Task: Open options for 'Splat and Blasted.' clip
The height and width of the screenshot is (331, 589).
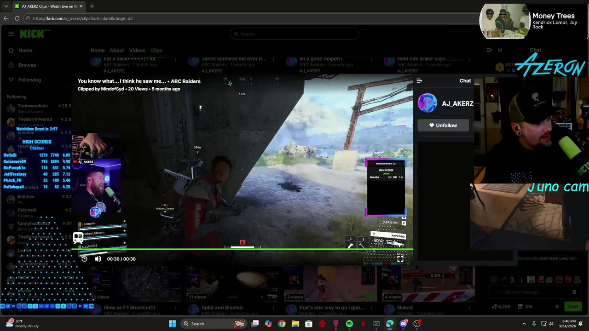Action: (273, 308)
